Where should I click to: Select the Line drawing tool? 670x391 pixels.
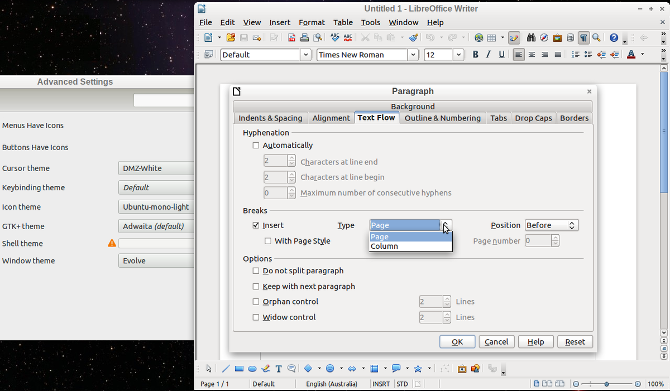(x=226, y=369)
